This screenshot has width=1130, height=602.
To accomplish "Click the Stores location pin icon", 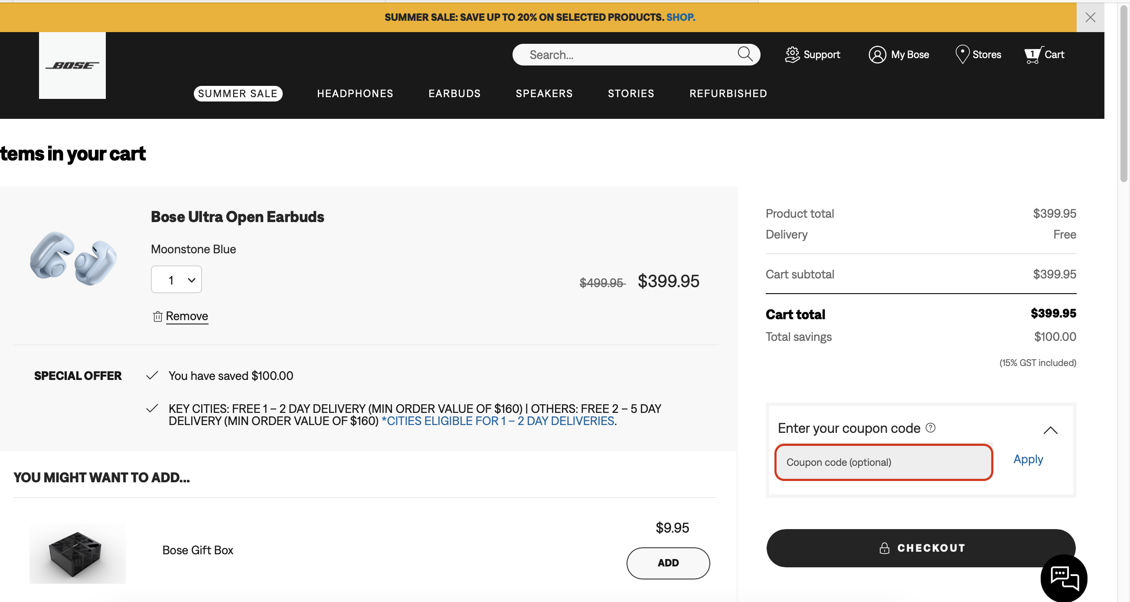I will coord(962,54).
